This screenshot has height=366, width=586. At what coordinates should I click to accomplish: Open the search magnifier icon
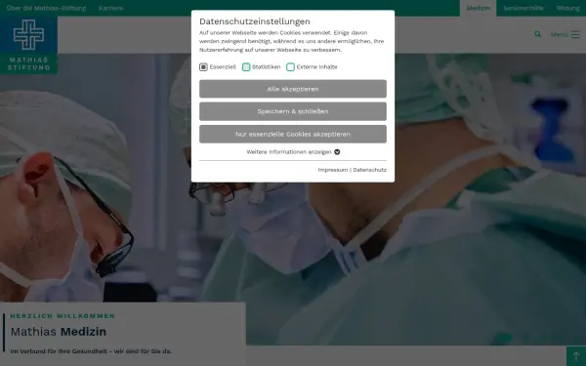[x=537, y=34]
